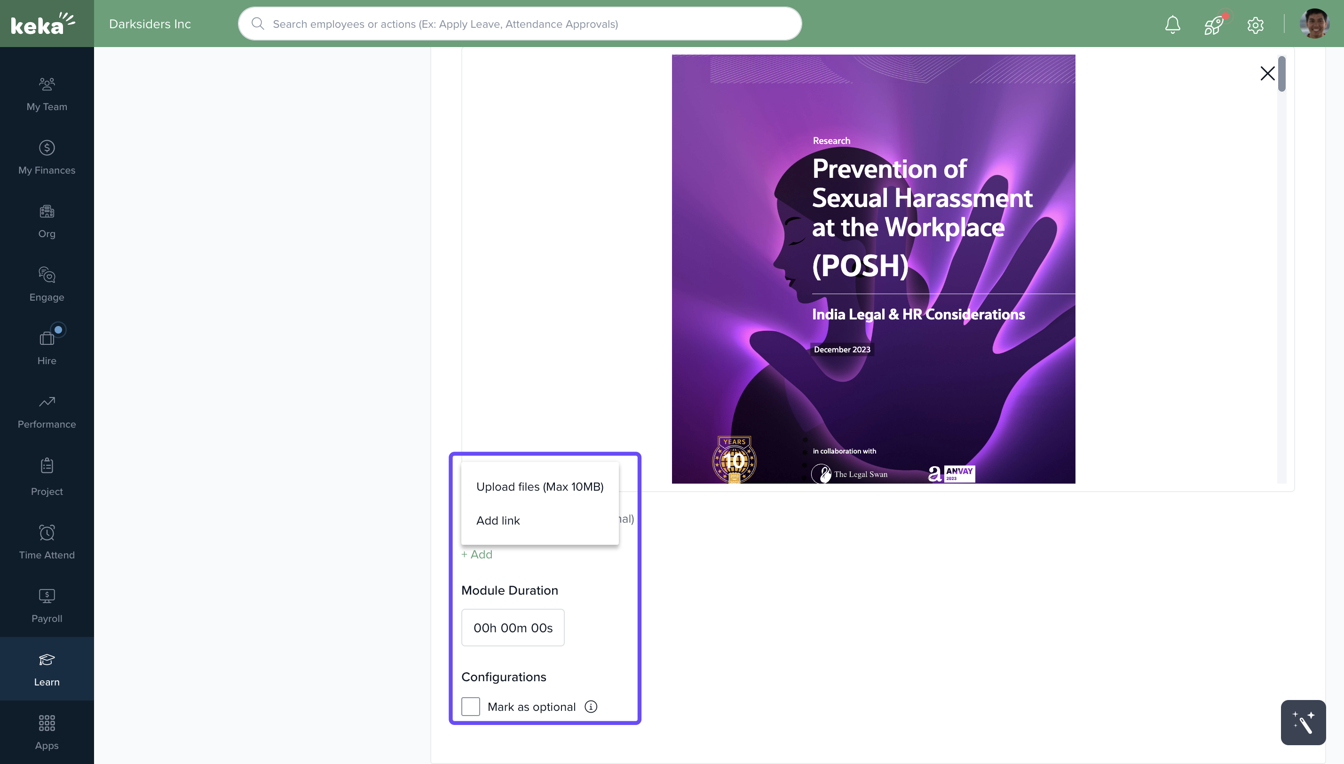Image resolution: width=1344 pixels, height=764 pixels.
Task: Select the Add link option
Action: 498,520
